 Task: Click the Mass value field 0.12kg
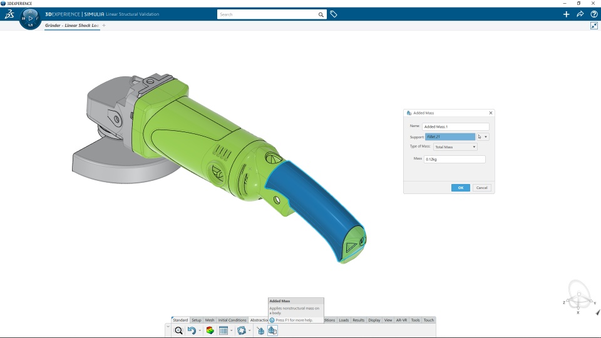tap(455, 159)
